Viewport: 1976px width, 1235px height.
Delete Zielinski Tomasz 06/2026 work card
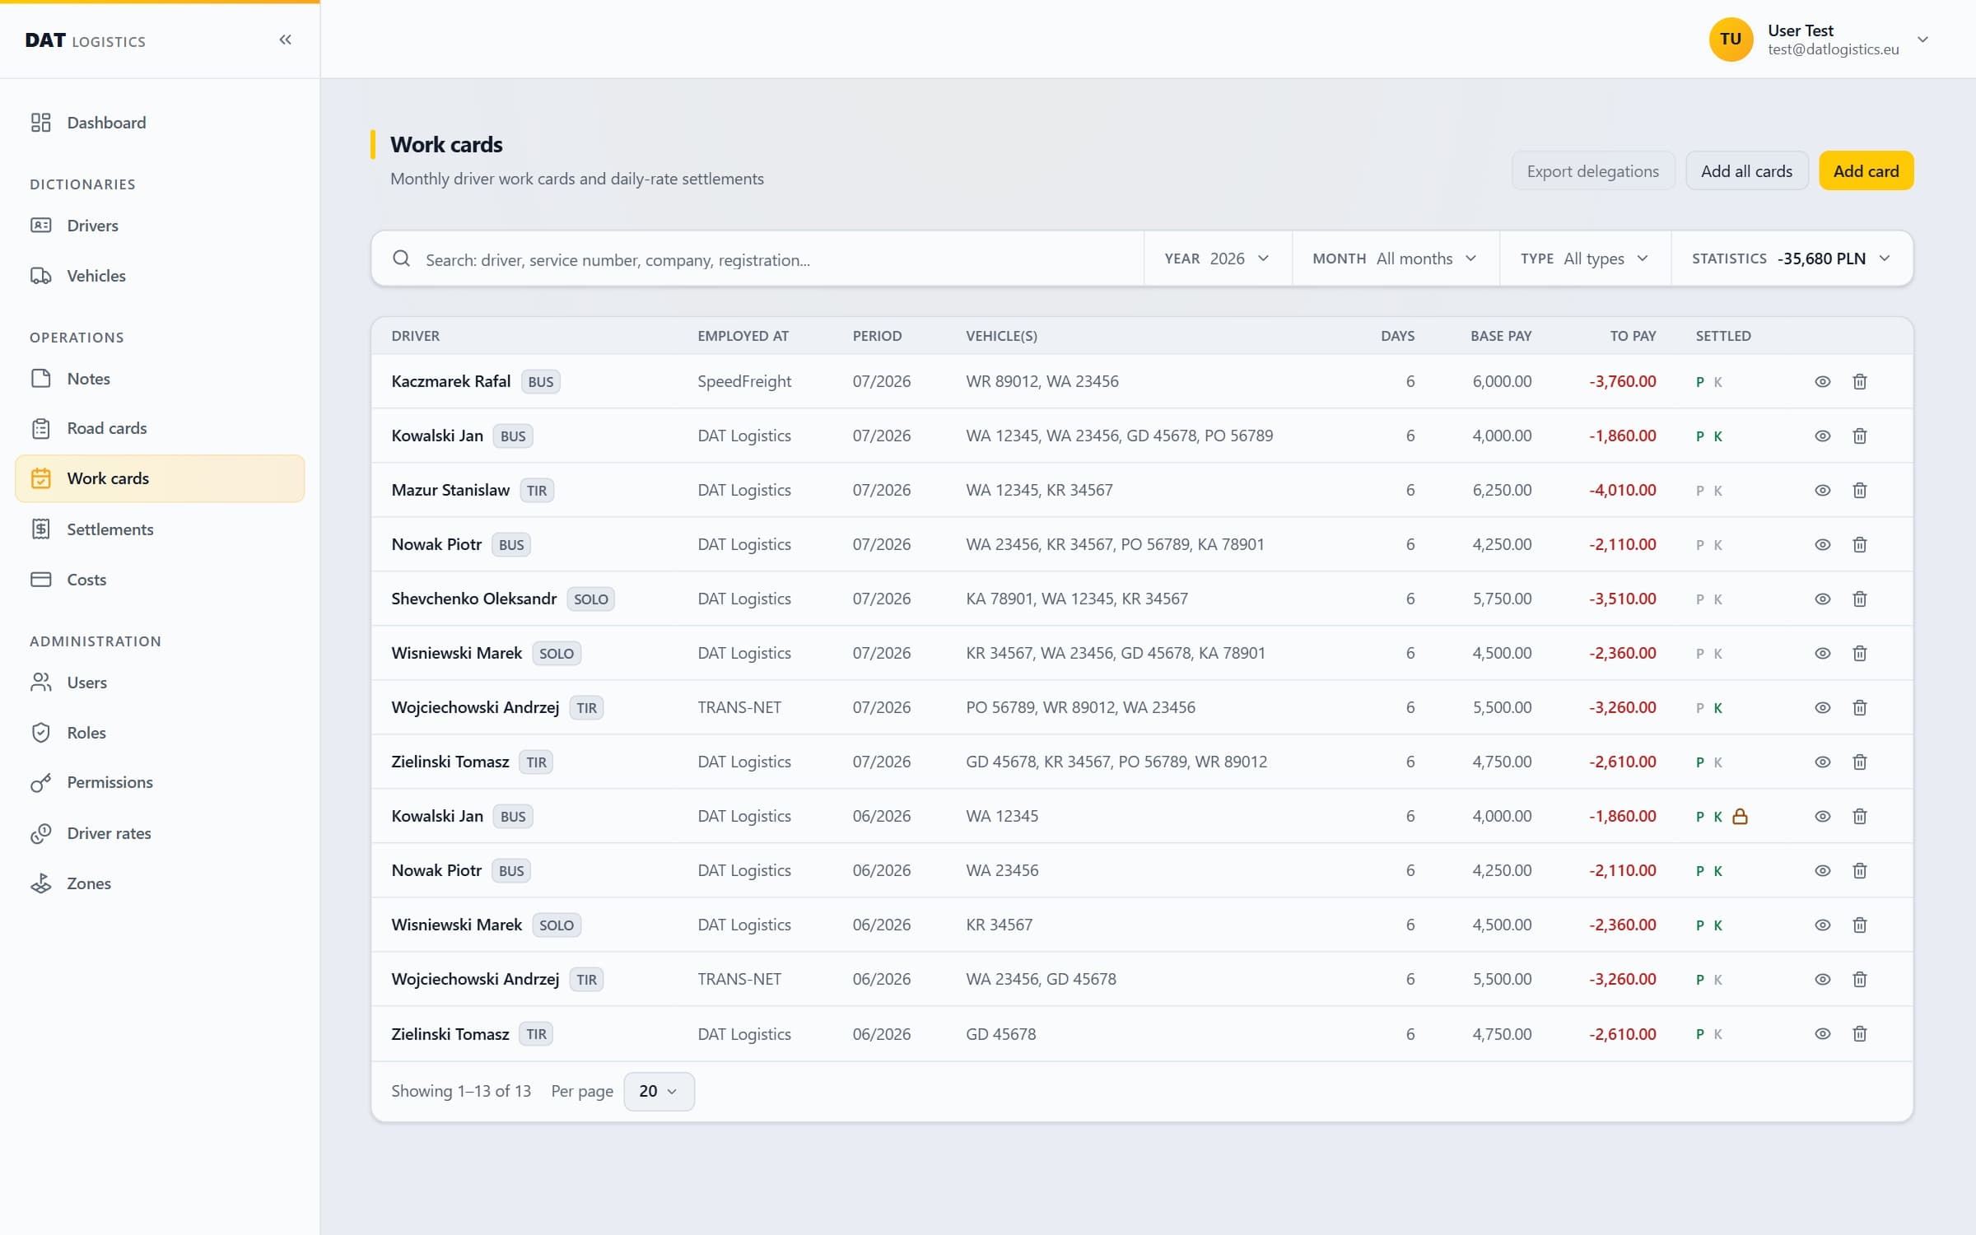tap(1859, 1033)
